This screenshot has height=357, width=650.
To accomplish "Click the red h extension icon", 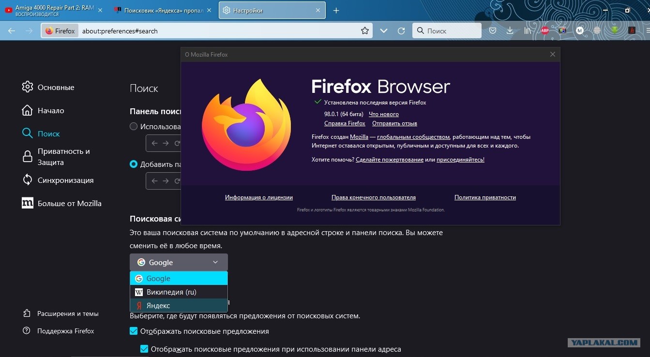I will (x=632, y=30).
